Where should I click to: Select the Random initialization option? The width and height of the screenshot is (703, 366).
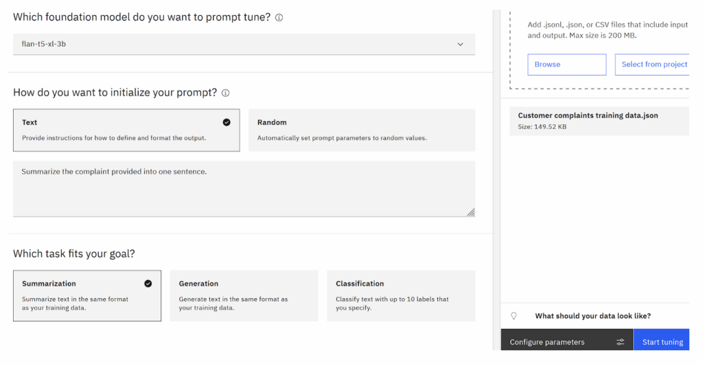[x=362, y=130]
